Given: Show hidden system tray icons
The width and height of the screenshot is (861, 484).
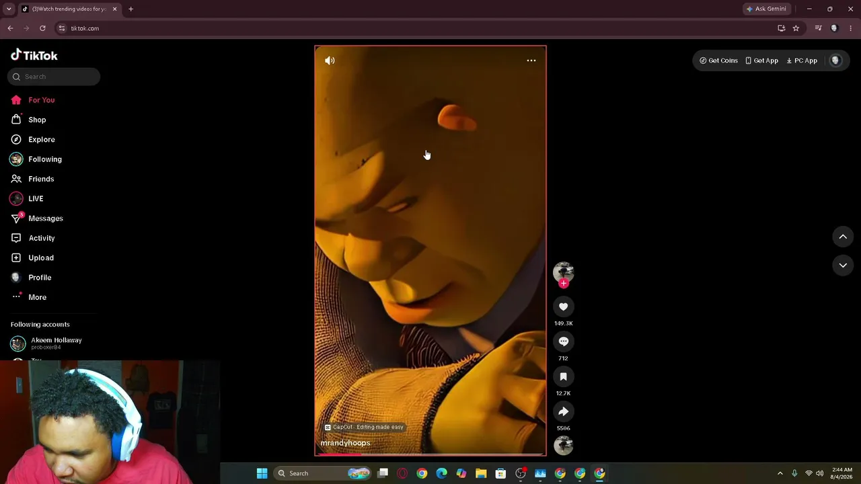Looking at the screenshot, I should [x=780, y=473].
